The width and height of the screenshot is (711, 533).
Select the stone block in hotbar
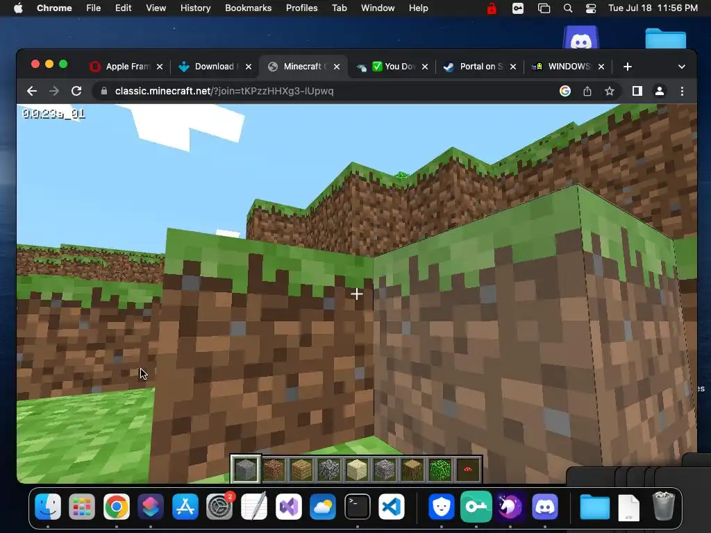(x=245, y=469)
